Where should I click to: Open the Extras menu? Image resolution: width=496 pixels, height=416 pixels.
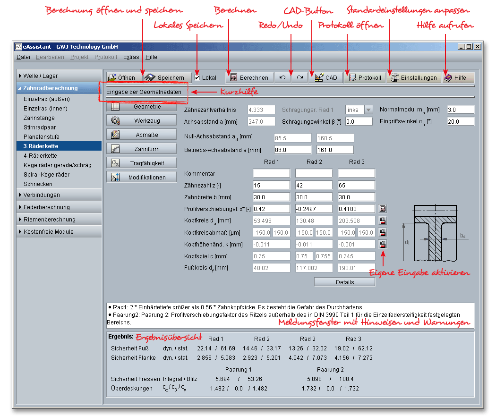tap(131, 57)
